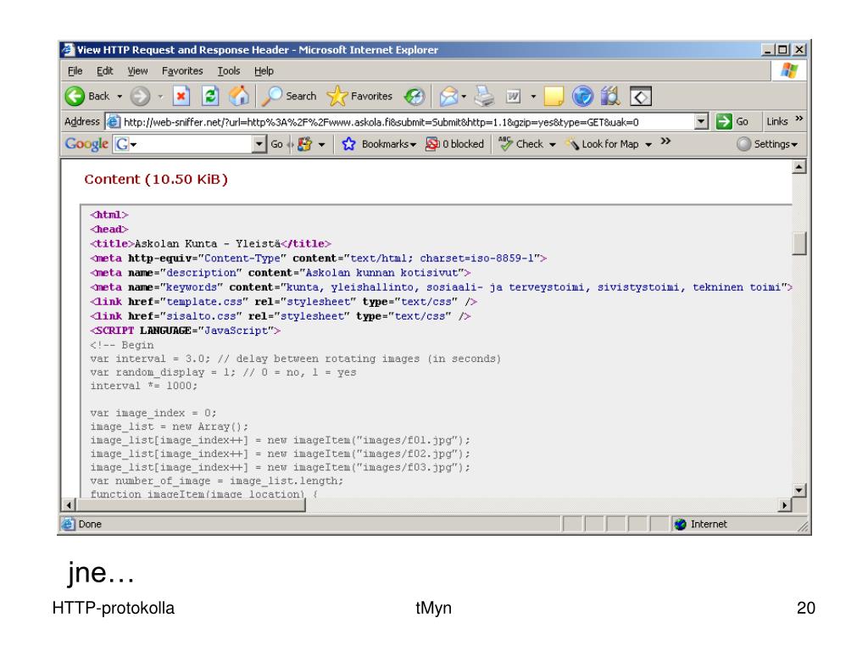Open the File menu
Screen dimensions: 868x651
[x=75, y=71]
